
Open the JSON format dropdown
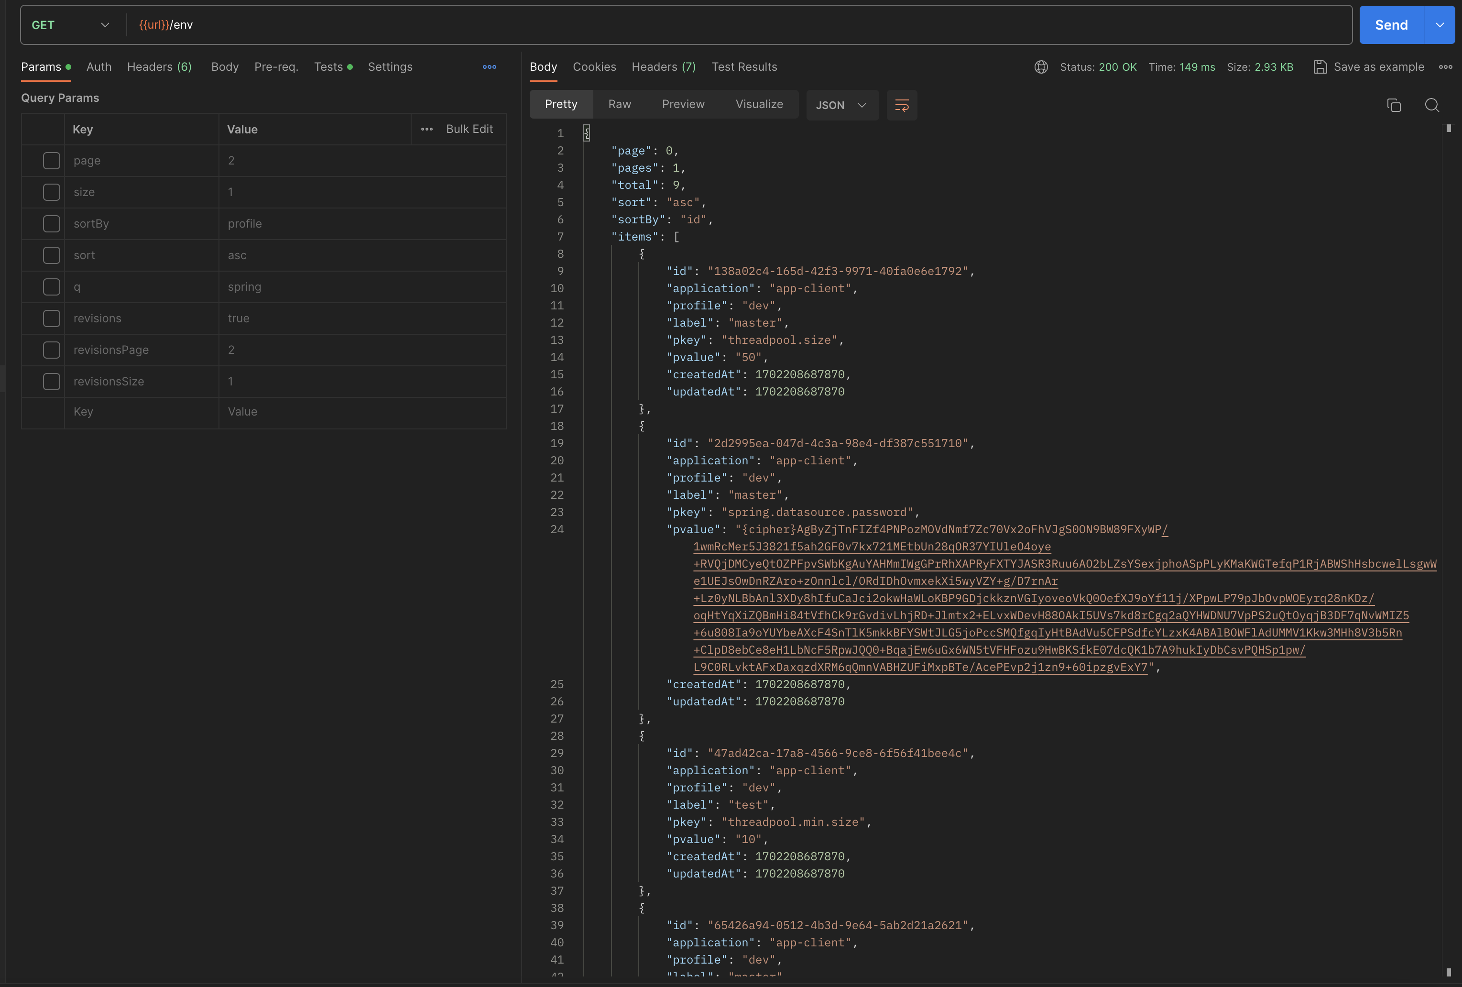tap(842, 105)
